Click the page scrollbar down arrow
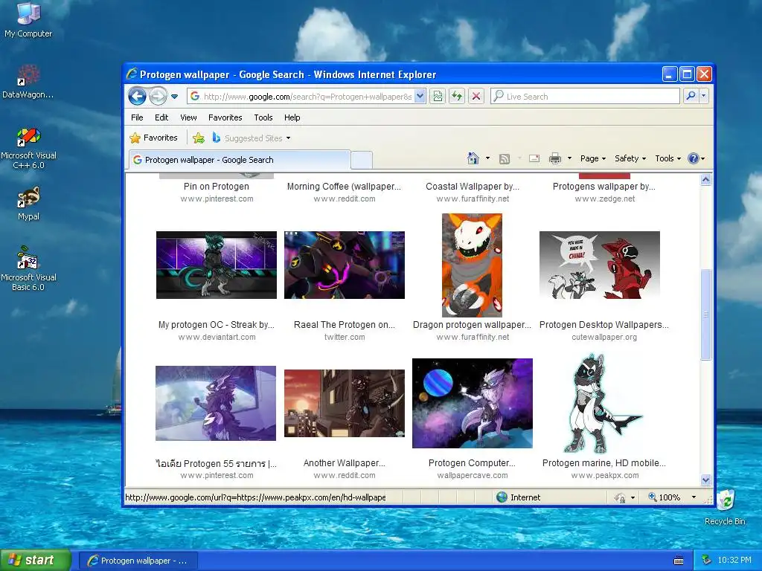Image resolution: width=762 pixels, height=571 pixels. (x=706, y=480)
